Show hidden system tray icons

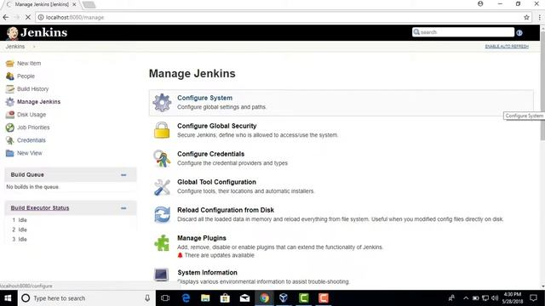pos(466,298)
